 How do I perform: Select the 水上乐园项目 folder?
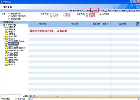point(13,53)
